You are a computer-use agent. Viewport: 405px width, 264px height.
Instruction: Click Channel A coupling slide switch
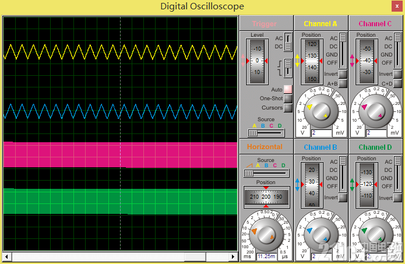coord(343,50)
